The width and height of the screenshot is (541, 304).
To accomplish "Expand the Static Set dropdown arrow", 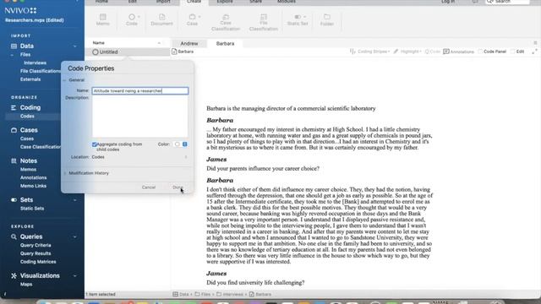I will click(x=304, y=17).
